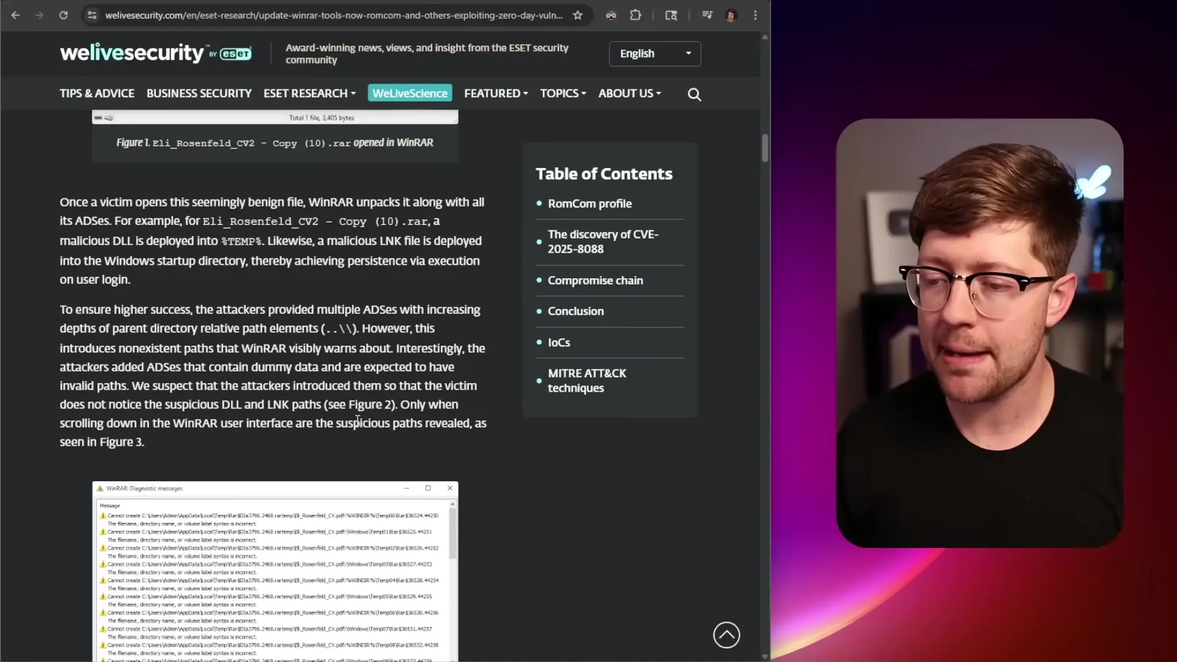Viewport: 1177px width, 662px height.
Task: Open the WeLiveScience tab
Action: (x=410, y=93)
